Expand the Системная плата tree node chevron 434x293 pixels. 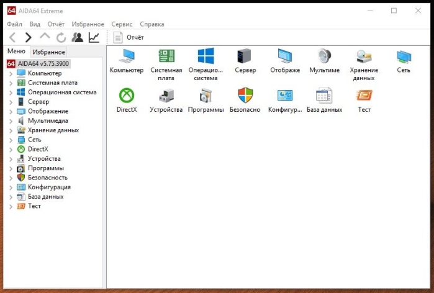[11, 83]
